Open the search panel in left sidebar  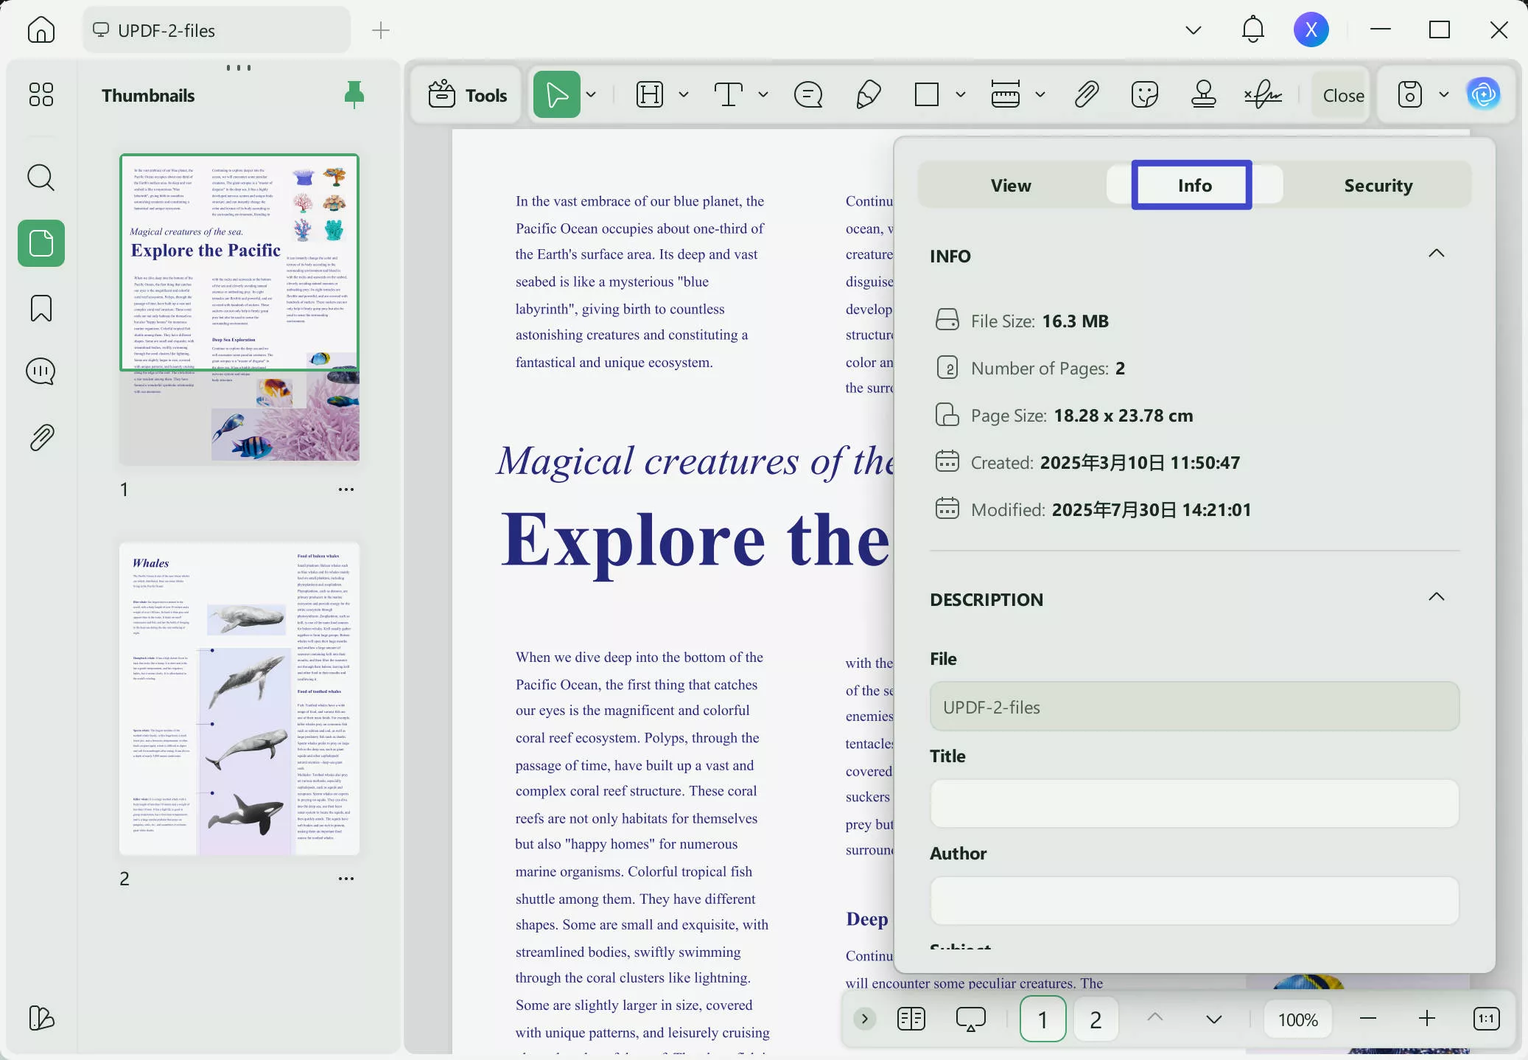(41, 178)
